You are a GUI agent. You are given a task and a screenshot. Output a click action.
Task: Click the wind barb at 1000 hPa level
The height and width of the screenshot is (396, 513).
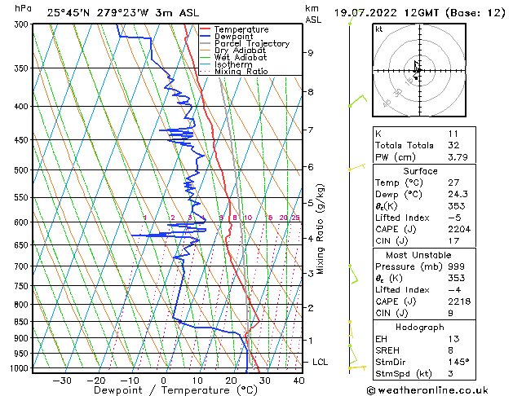tap(357, 367)
